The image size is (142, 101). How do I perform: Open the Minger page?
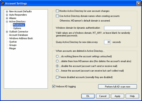click(x=12, y=49)
